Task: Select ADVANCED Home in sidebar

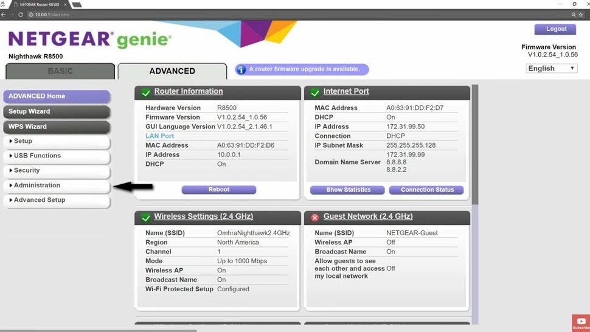Action: [57, 96]
